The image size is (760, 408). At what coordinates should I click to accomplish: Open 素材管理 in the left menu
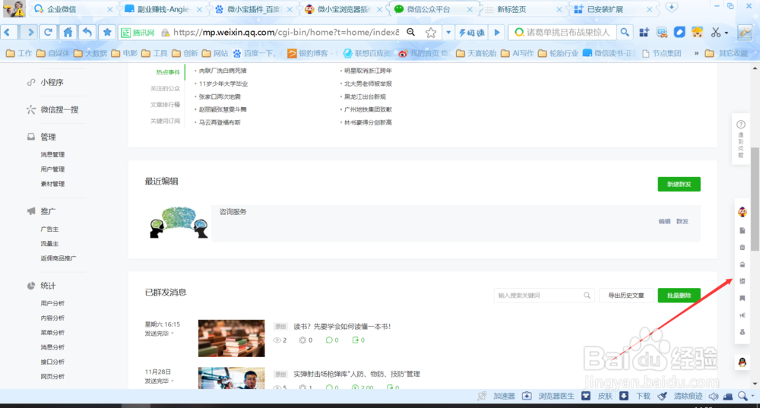point(52,184)
